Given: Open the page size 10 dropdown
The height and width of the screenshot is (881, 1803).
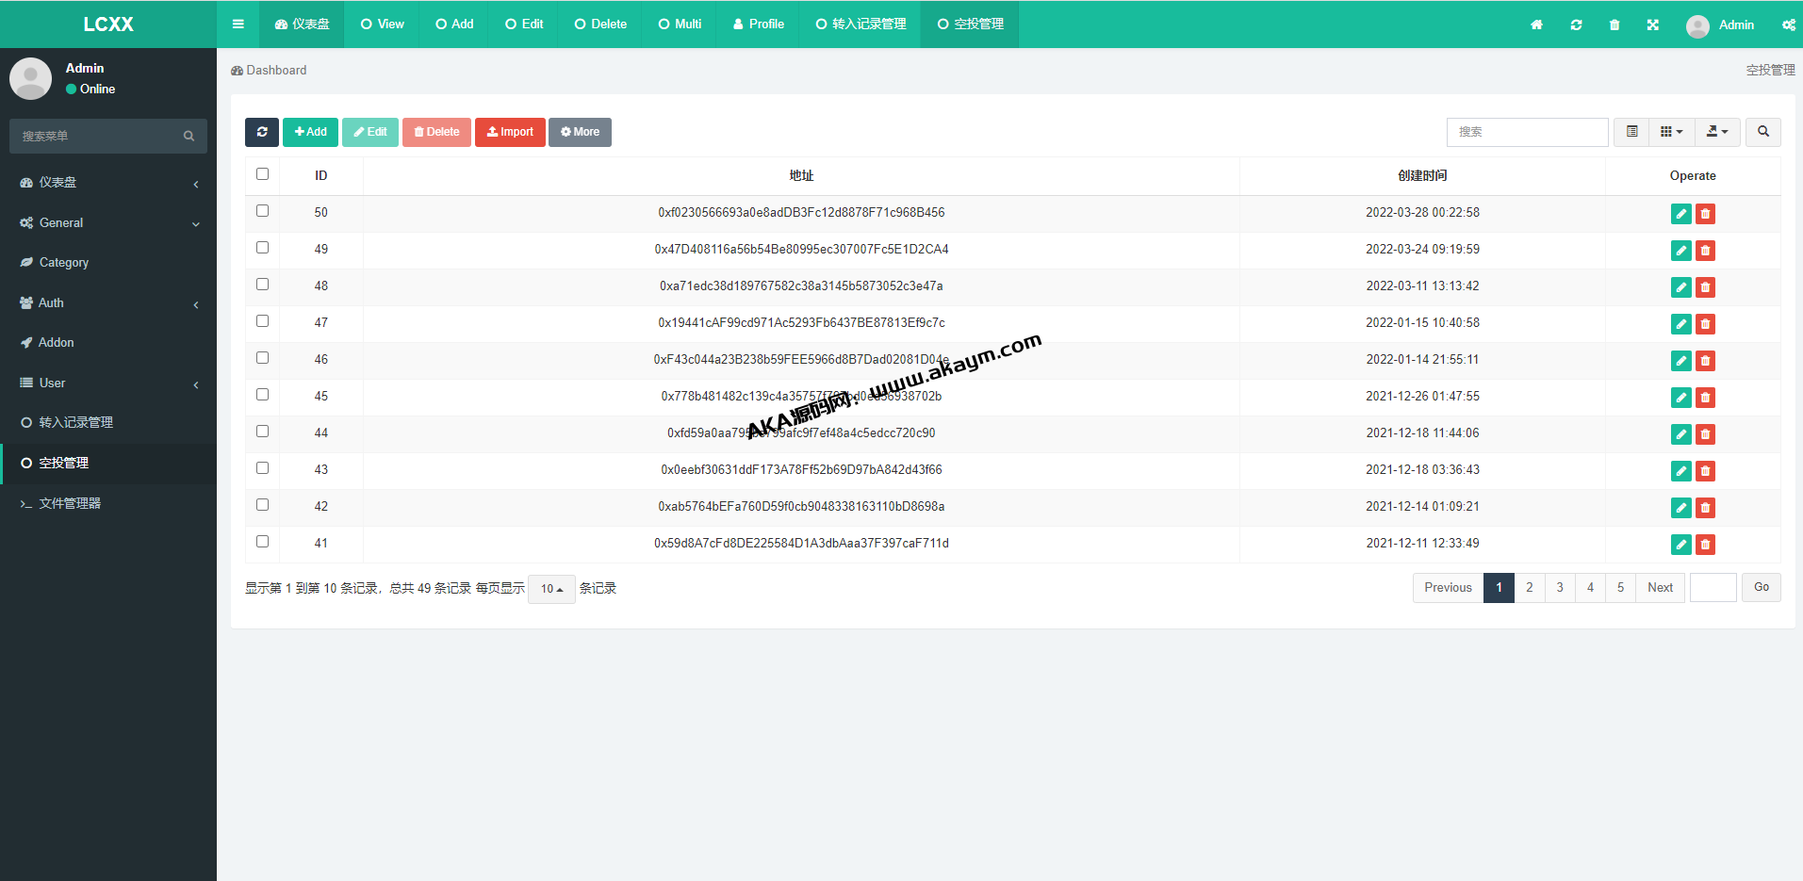Looking at the screenshot, I should [x=551, y=589].
